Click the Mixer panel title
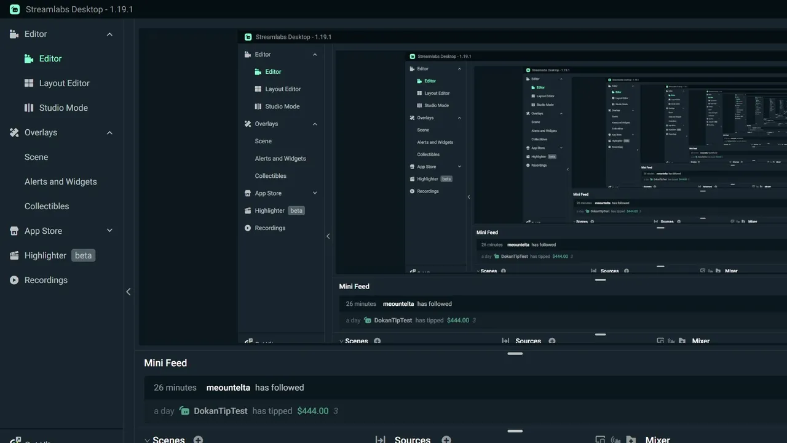Screen dimensions: 787x443 pyautogui.click(x=658, y=440)
